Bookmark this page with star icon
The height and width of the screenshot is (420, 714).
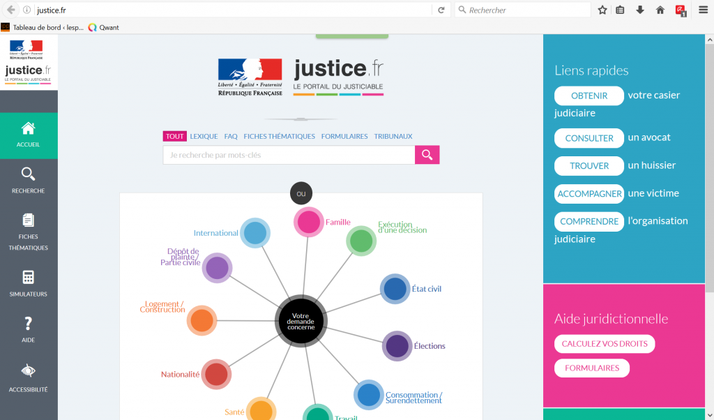(602, 10)
